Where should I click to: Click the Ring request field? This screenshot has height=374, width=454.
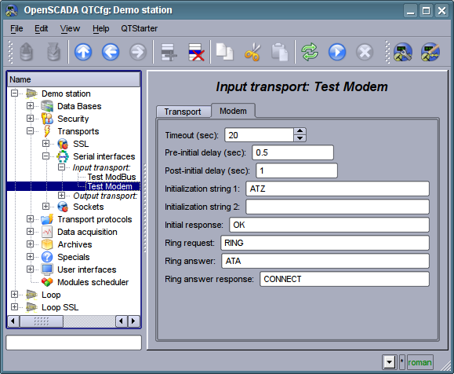(x=325, y=243)
